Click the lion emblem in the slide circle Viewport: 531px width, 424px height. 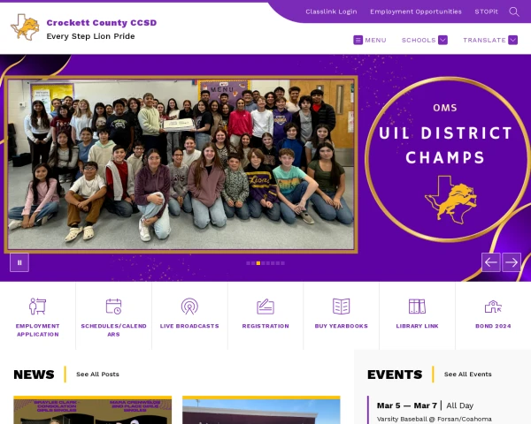point(450,200)
